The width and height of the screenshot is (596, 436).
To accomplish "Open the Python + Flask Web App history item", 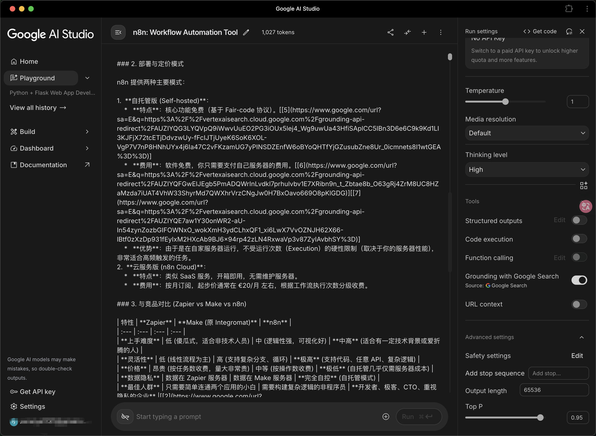I will [52, 93].
